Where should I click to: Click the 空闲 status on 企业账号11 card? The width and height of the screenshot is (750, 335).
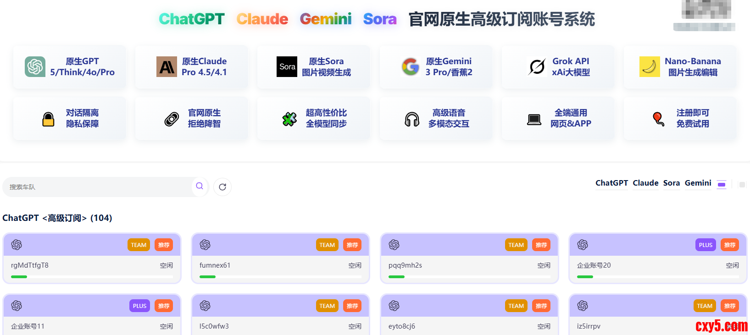point(167,326)
